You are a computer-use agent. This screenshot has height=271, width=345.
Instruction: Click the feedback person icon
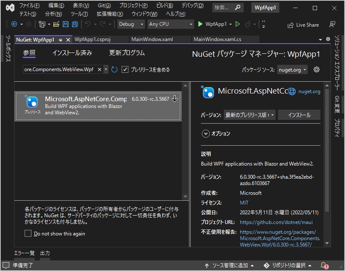tap(332, 24)
